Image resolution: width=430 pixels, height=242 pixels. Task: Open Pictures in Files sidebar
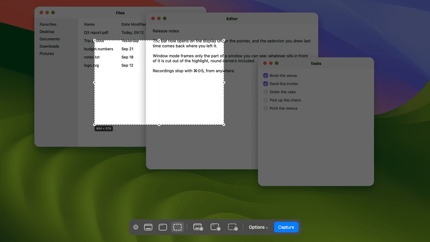pyautogui.click(x=47, y=54)
